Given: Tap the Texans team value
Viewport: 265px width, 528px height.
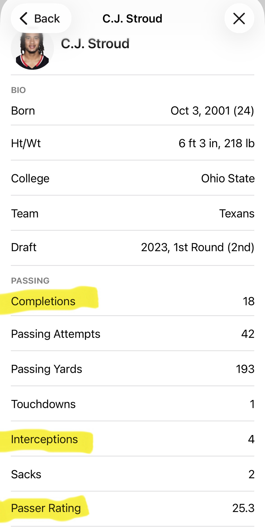Looking at the screenshot, I should pyautogui.click(x=237, y=214).
